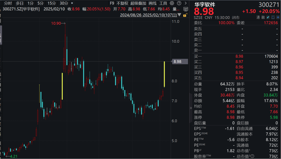Expand toolbar with right chevron arrow
The height and width of the screenshot is (159, 281).
coord(185,3)
